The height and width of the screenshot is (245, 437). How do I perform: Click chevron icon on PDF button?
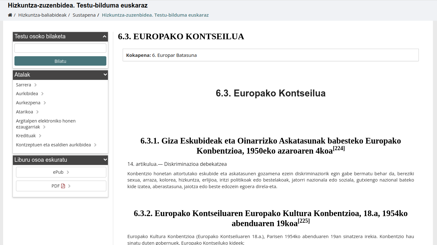point(69,186)
